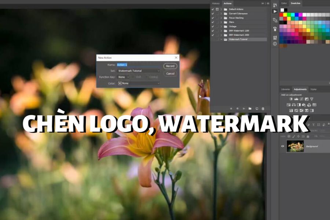Collapse Actions panel with double-arrow icon
330x220 pixels.
point(263,3)
